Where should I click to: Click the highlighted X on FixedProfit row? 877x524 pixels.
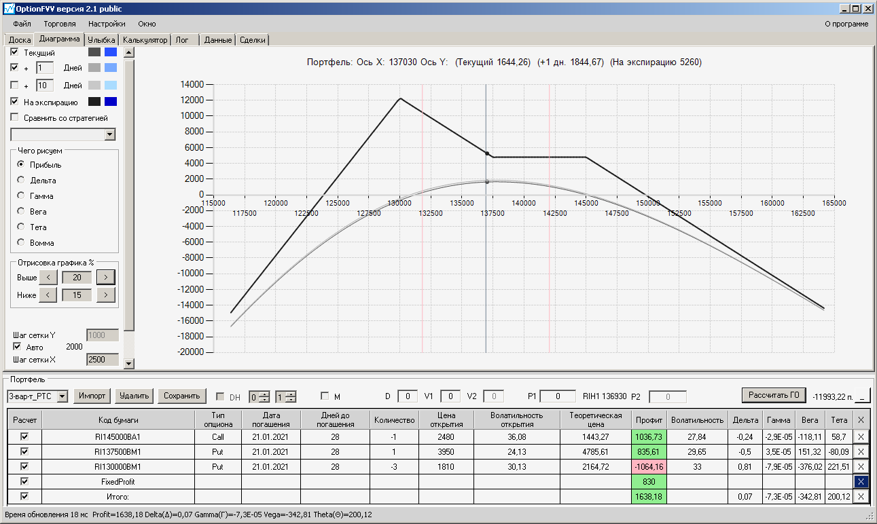(861, 481)
